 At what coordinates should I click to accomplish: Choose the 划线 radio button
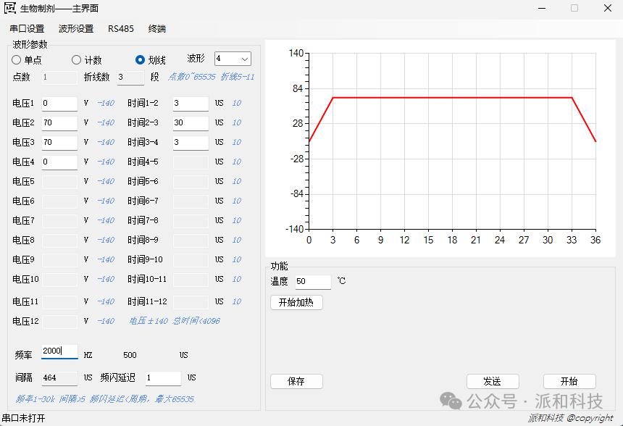(141, 60)
